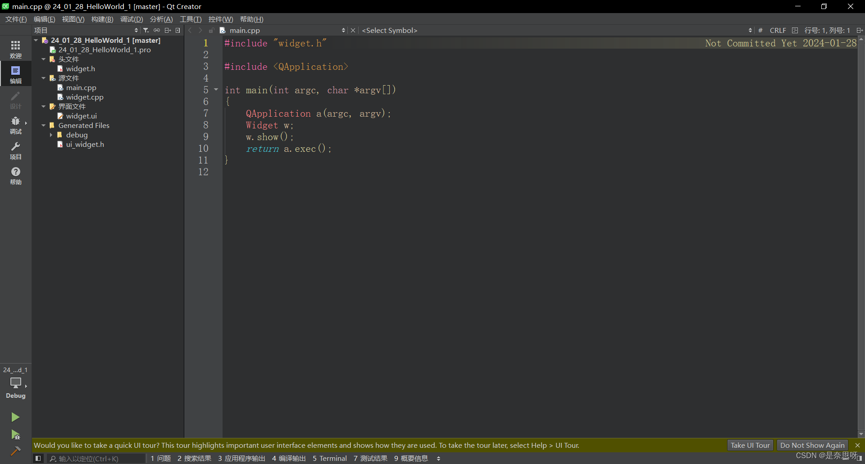Open the 9 概要信息 general messages pane
The image size is (865, 464).
point(411,458)
